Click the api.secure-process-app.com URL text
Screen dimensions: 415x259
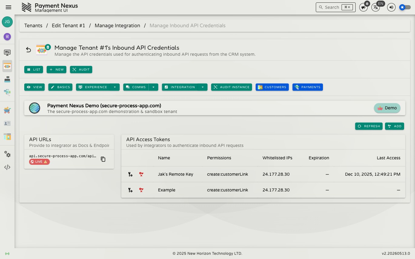(63, 156)
